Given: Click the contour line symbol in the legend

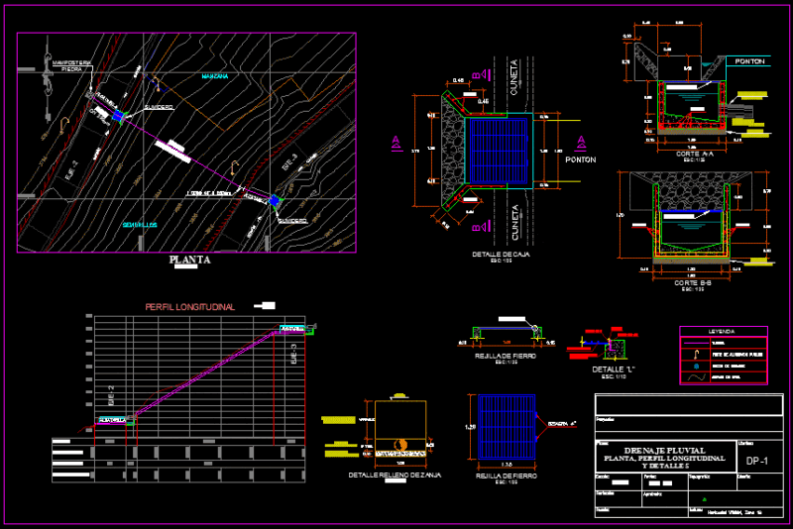Looking at the screenshot, I should pyautogui.click(x=696, y=377).
